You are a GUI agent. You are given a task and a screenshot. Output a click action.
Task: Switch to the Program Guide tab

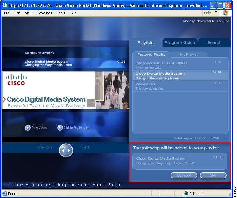click(x=179, y=43)
